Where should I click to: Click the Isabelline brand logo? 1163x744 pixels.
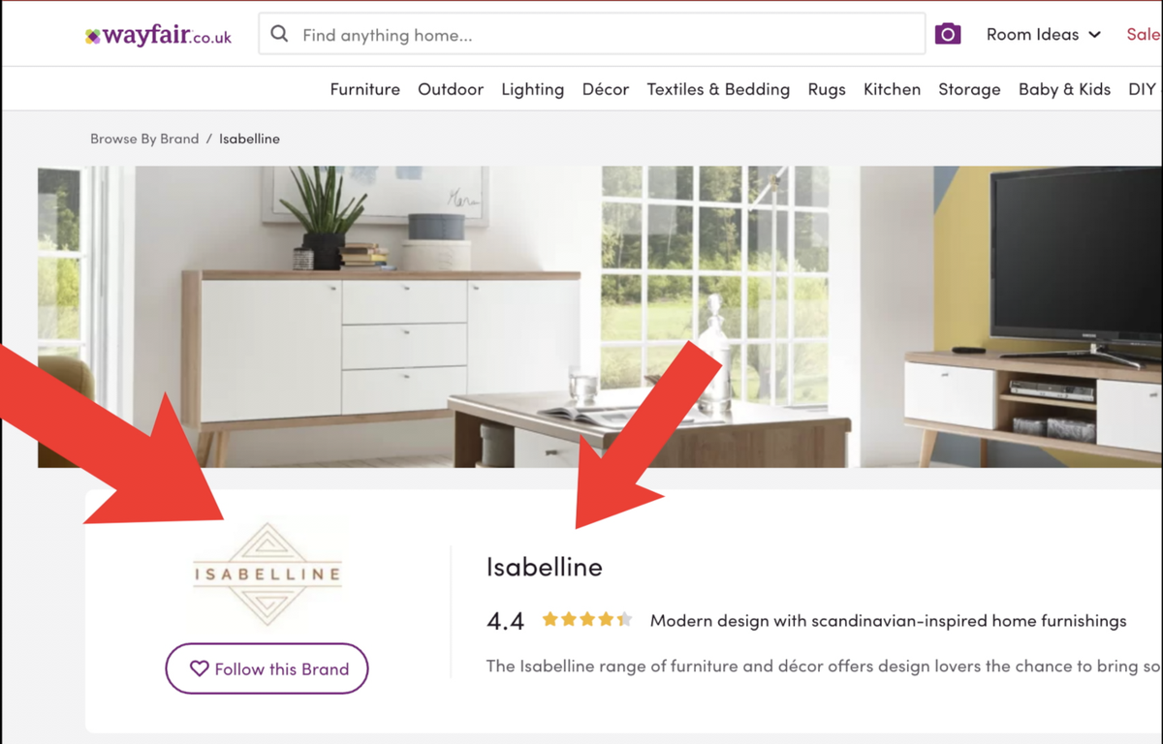[x=267, y=574]
